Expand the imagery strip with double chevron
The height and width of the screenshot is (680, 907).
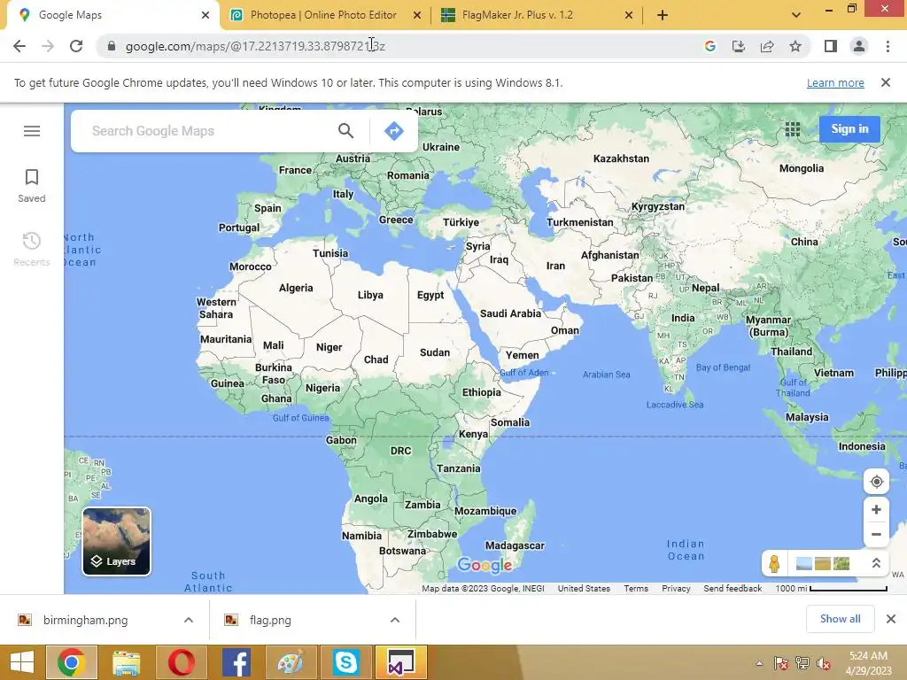click(x=876, y=563)
